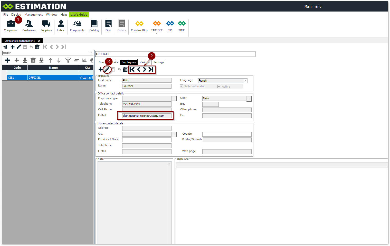Switch to the Settings tab
This screenshot has height=246, width=390.
point(159,62)
